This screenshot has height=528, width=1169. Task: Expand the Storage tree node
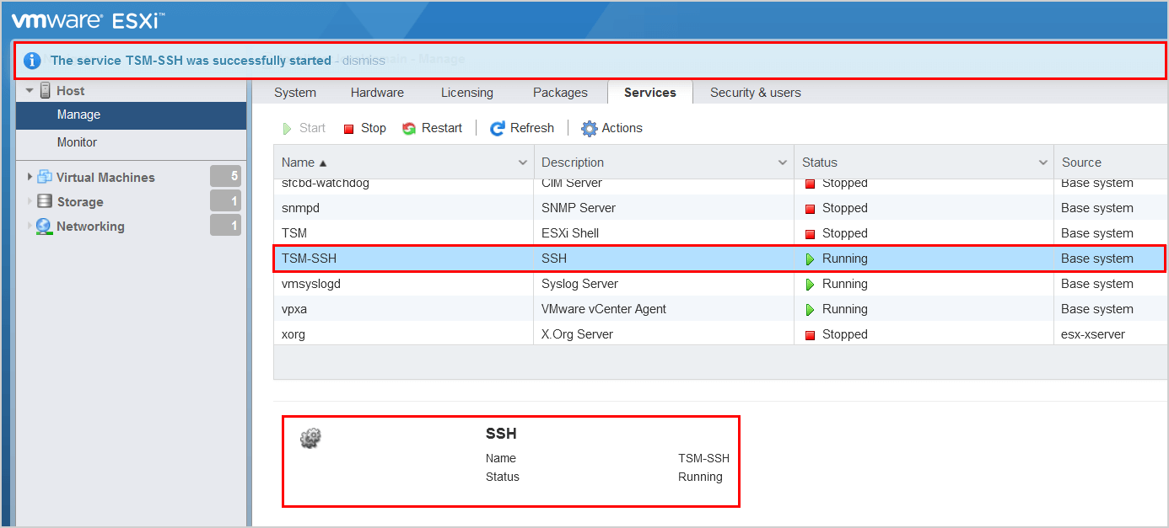coord(30,201)
